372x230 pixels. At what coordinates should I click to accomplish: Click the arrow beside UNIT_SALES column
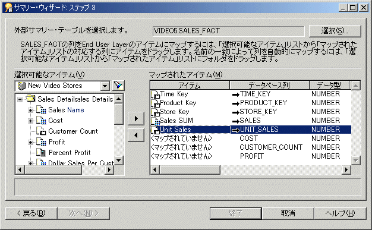(235, 130)
